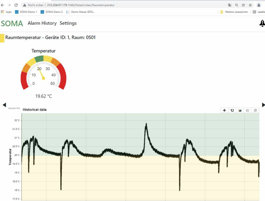Click the green segment of the gauge
Viewport: 265px width, 201px height.
(39, 59)
